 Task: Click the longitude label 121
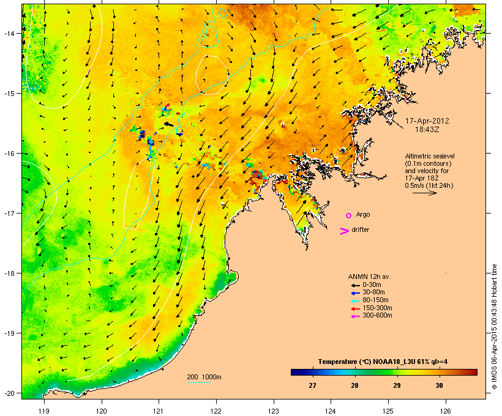point(159,411)
